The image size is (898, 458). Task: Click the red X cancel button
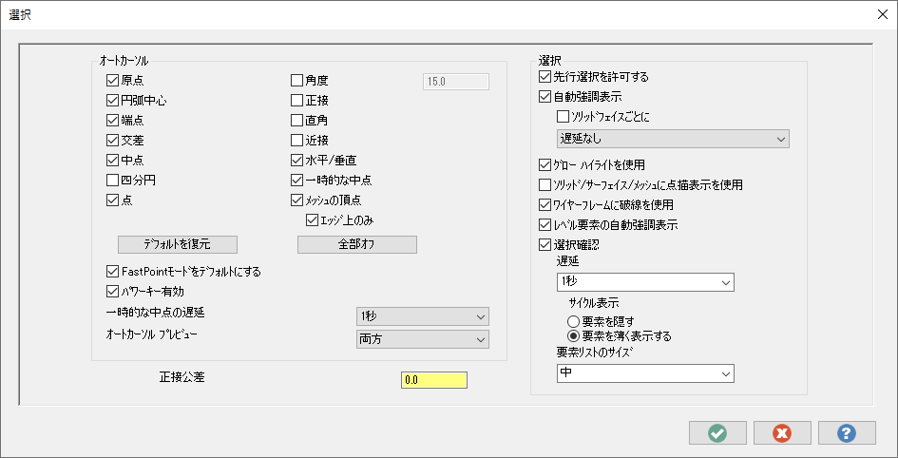click(782, 432)
